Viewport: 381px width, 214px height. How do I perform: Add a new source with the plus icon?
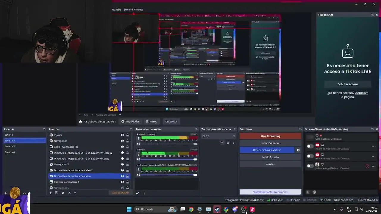click(x=51, y=193)
